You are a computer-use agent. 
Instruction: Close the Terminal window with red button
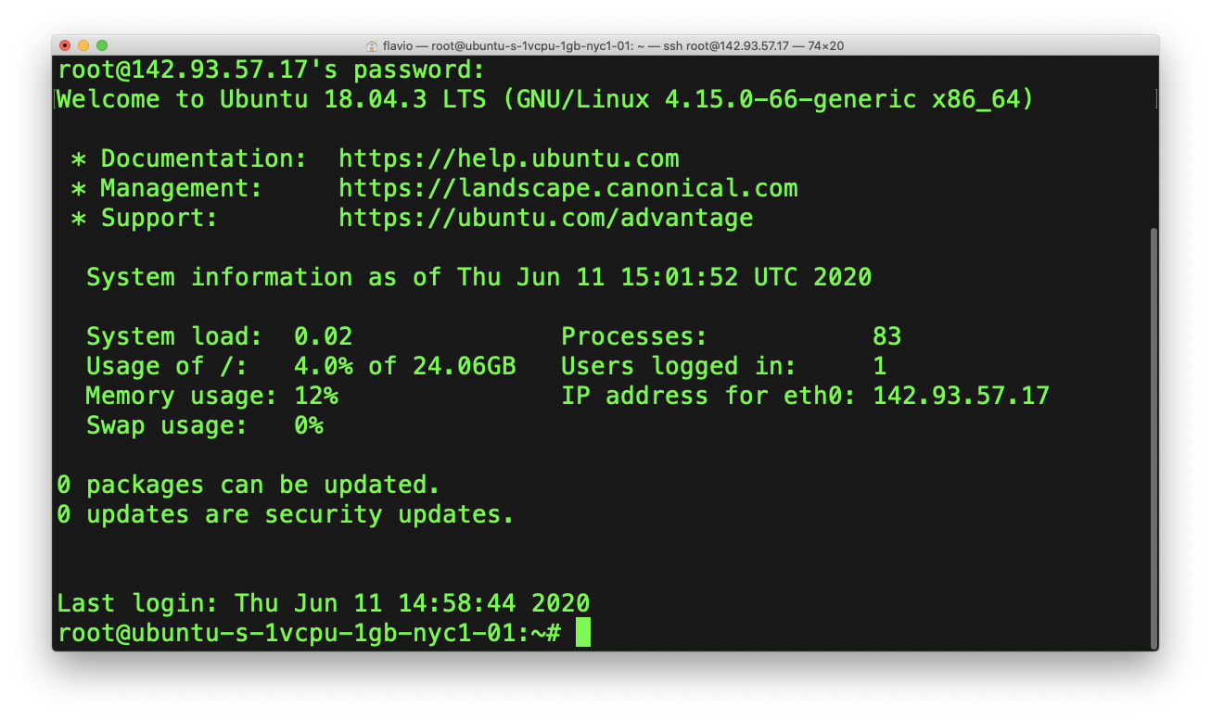coord(65,45)
